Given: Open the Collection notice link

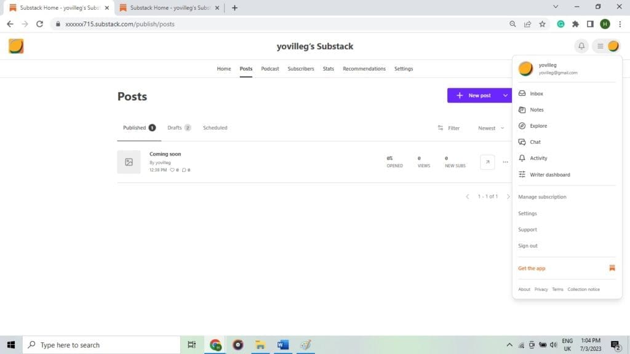Looking at the screenshot, I should click(x=583, y=289).
